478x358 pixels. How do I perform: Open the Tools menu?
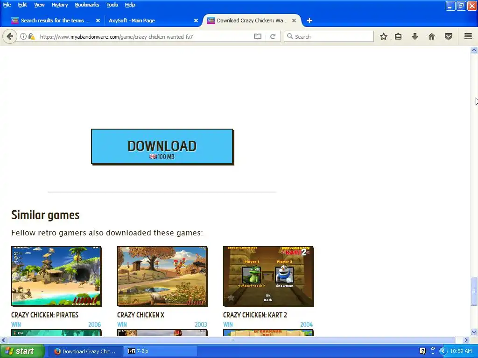112,5
